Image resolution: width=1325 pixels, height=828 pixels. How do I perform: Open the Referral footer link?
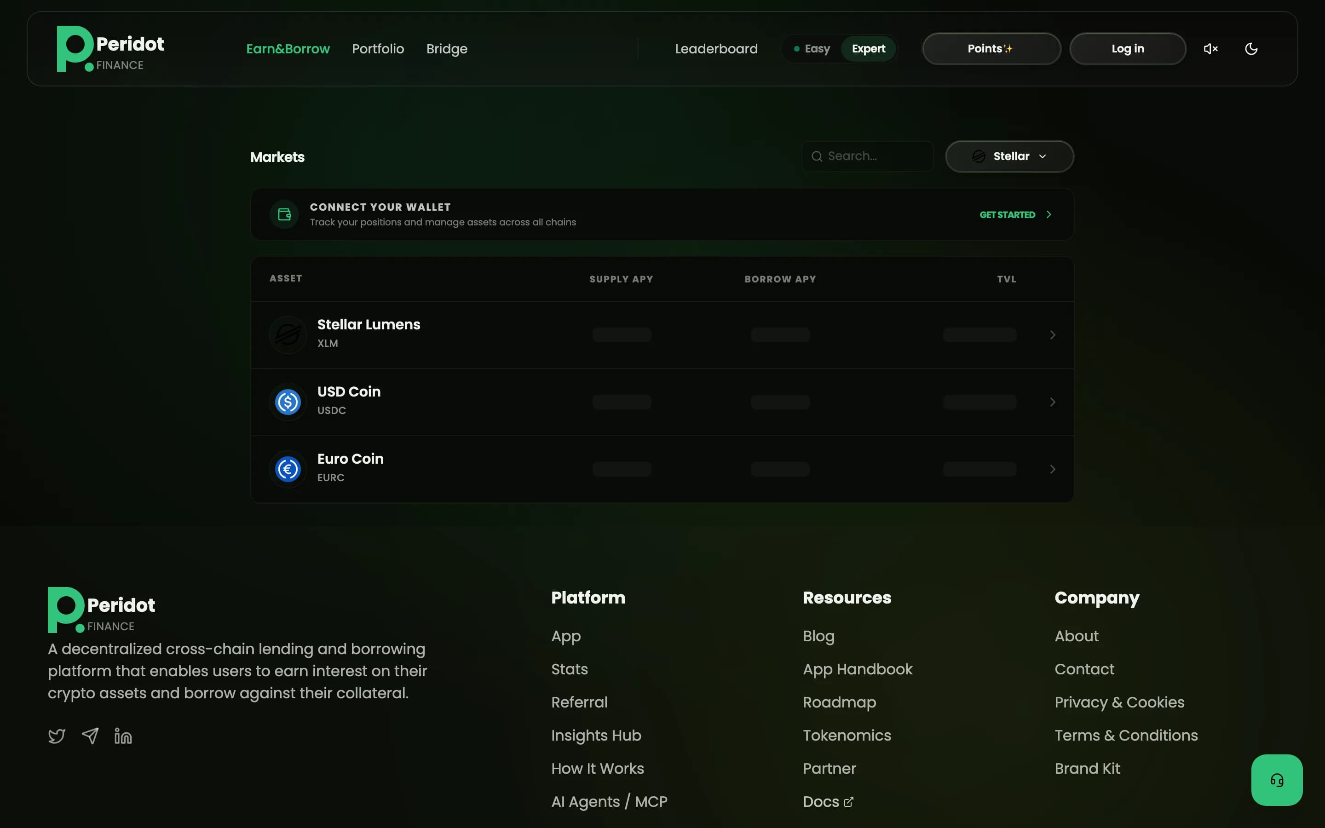click(x=579, y=702)
